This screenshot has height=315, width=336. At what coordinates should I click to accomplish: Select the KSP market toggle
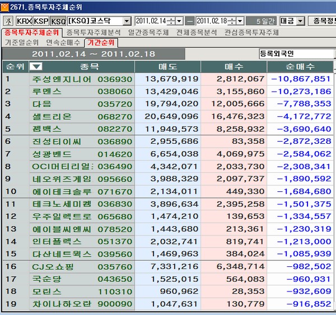(41, 21)
